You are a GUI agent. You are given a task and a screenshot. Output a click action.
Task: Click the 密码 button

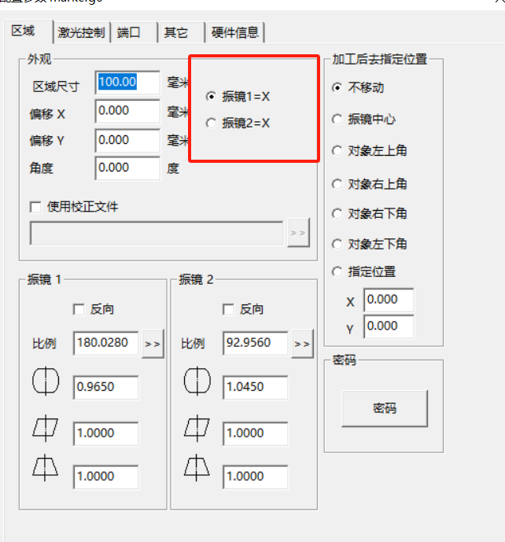[385, 409]
